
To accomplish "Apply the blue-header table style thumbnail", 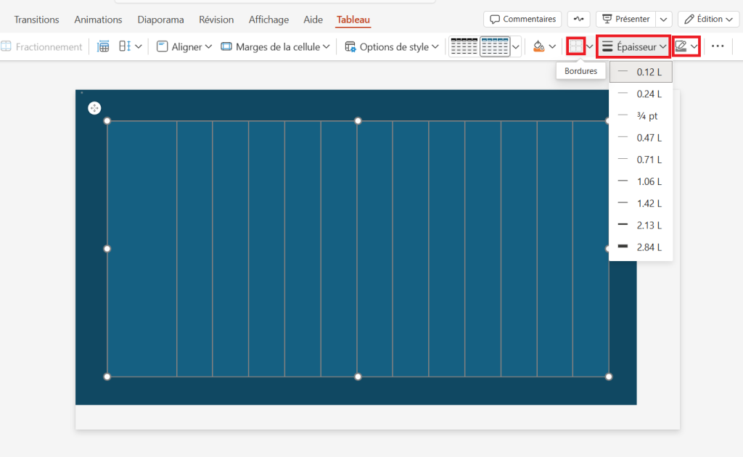I will tap(495, 46).
